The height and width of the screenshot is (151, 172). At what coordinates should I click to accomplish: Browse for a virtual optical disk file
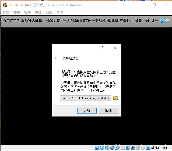[115, 98]
